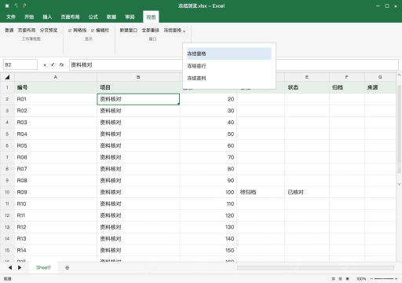
Task: Toggle the 编辑栏 formula bar checkbox
Action: pyautogui.click(x=93, y=31)
